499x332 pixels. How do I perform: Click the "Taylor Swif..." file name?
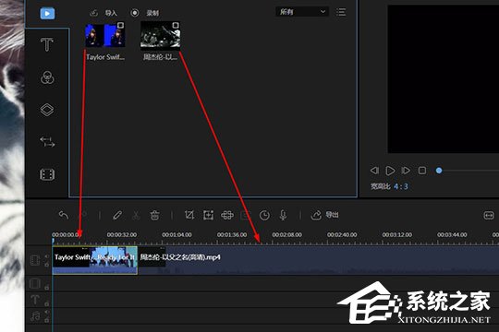pyautogui.click(x=105, y=57)
